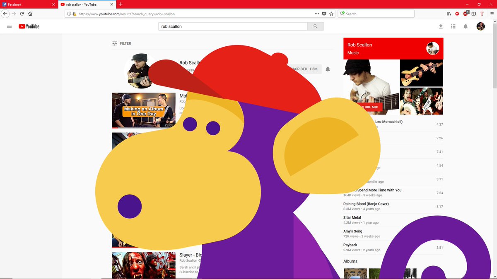This screenshot has height=279, width=497.
Task: Open the Adblock extension icon
Action: (x=466, y=13)
